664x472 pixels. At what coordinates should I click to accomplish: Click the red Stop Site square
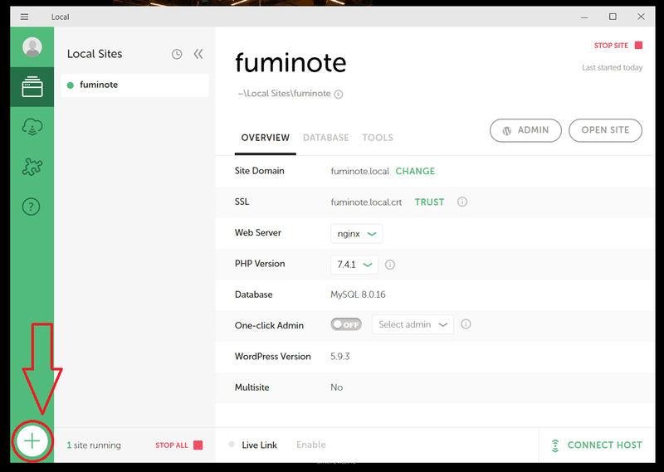[x=638, y=46]
